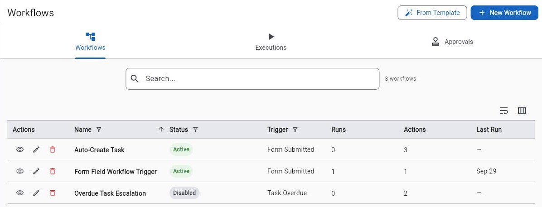542x207 pixels.
Task: Click the Auto-Create Task name
Action: [99, 150]
